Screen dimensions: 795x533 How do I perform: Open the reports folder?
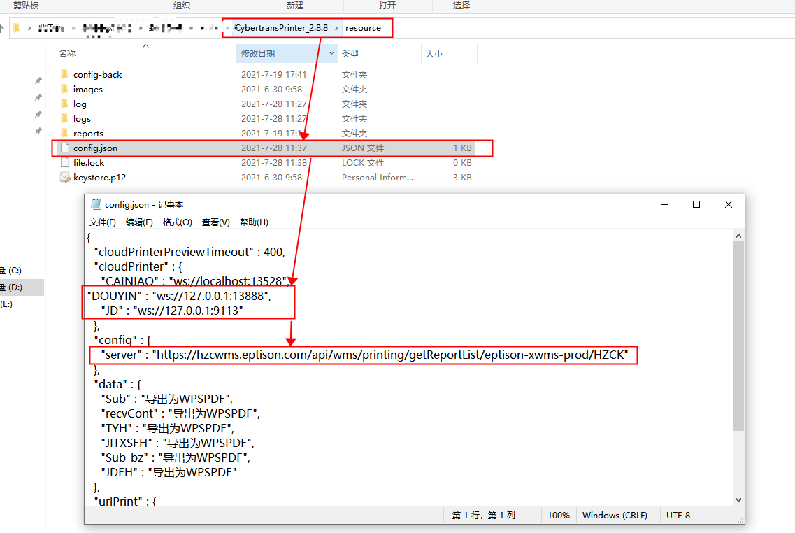point(88,134)
